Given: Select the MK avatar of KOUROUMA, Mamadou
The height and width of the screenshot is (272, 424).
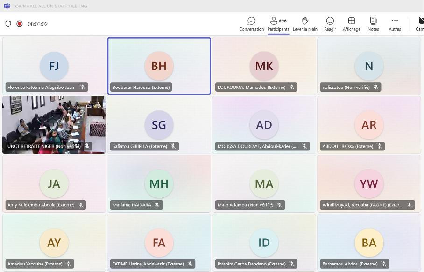Looking at the screenshot, I should coord(264,66).
